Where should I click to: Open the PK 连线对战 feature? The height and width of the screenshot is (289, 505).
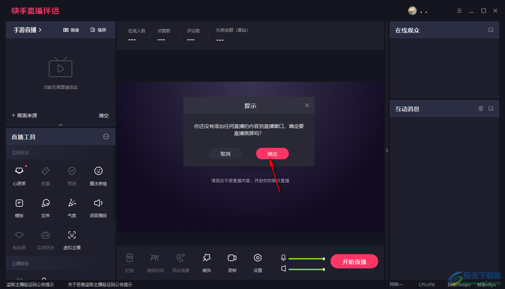[x=155, y=263]
